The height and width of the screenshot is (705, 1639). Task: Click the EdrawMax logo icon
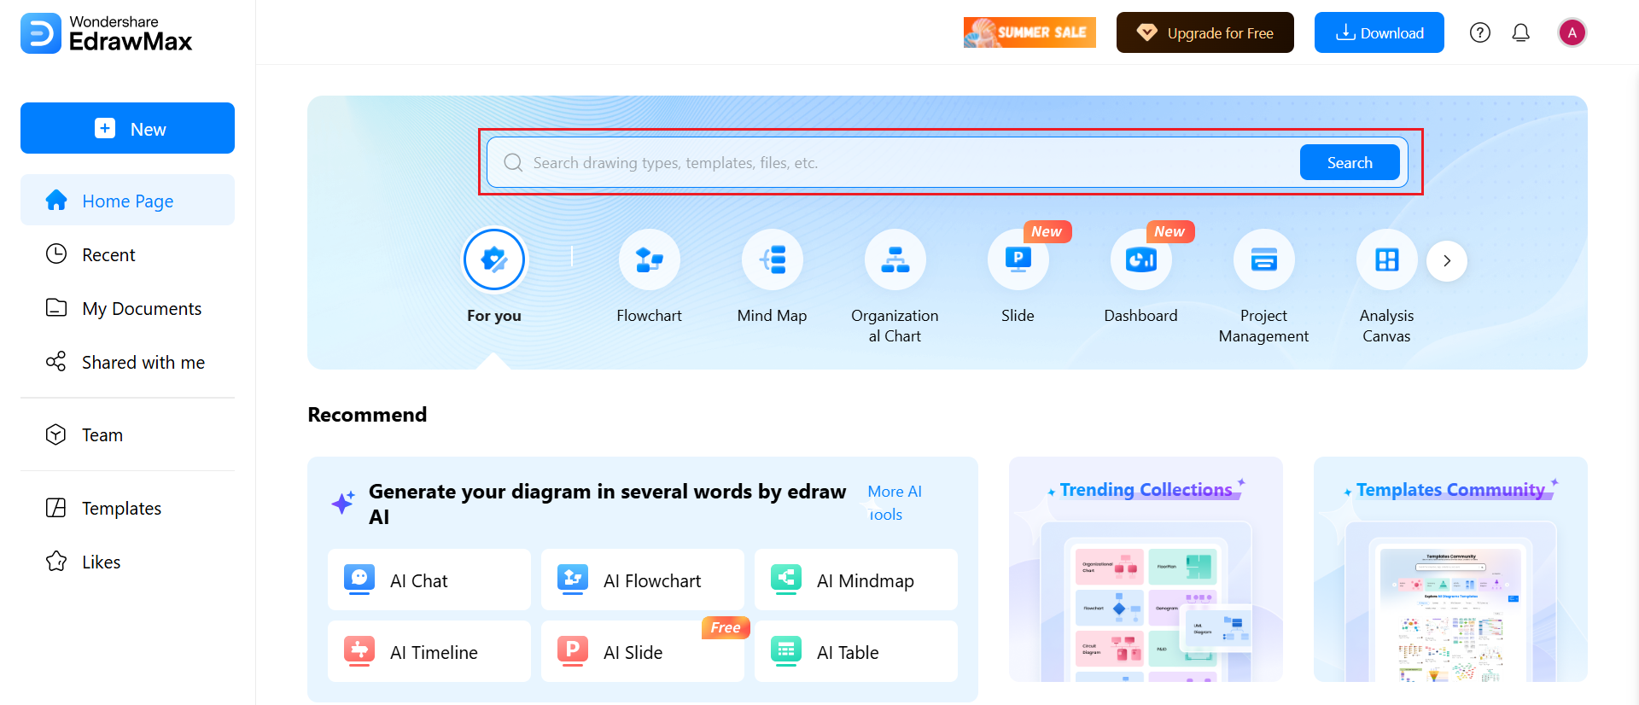click(x=40, y=33)
